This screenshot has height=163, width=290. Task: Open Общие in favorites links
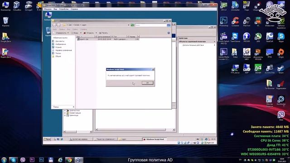point(57,56)
